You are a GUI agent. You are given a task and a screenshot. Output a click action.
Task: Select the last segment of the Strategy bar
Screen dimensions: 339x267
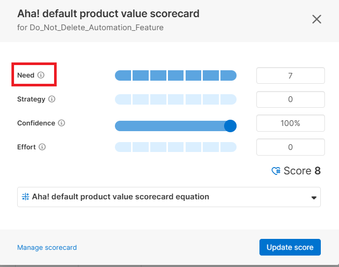[228, 99]
